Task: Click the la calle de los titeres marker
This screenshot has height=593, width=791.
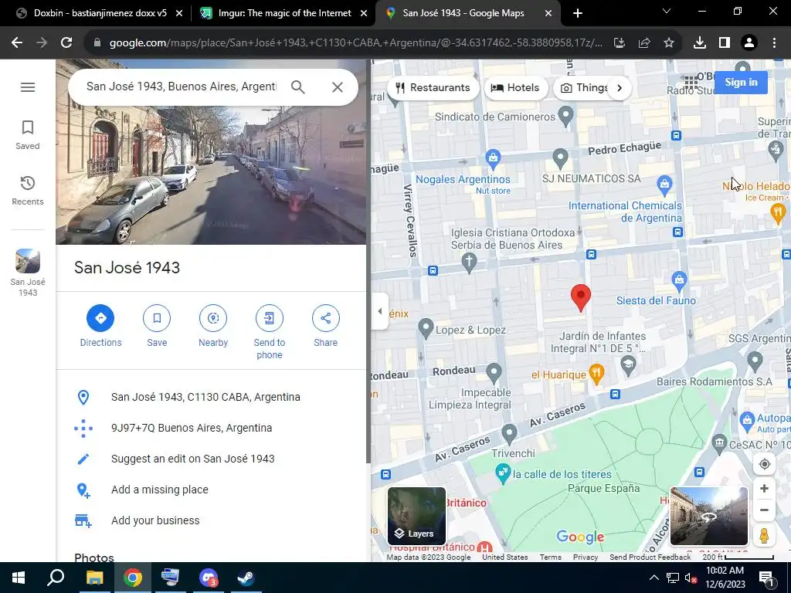Action: point(502,473)
